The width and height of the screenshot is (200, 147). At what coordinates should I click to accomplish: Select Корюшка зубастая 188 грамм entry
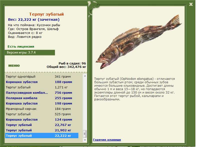coord(42,82)
